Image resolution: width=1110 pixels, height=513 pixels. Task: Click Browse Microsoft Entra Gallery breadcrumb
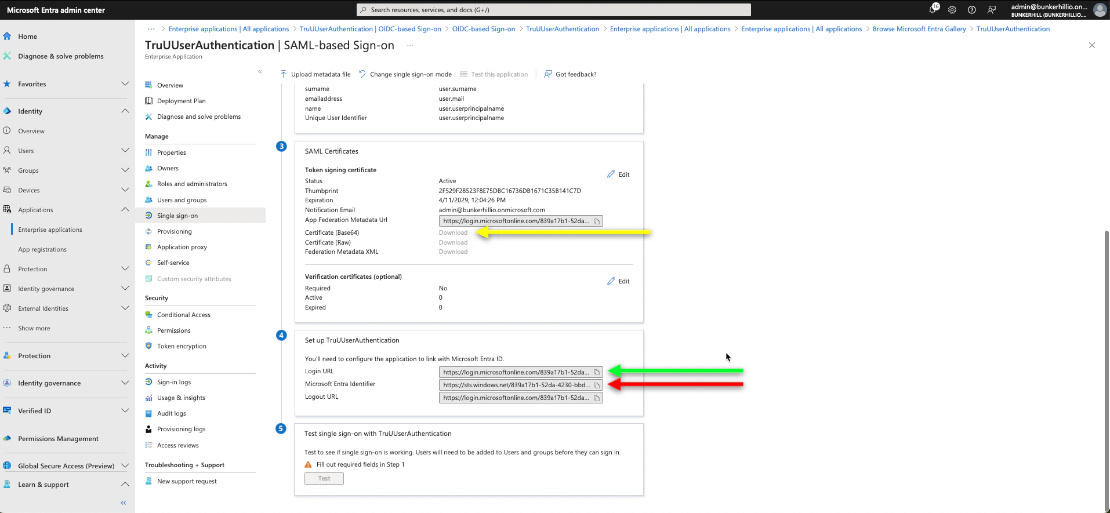click(x=919, y=29)
